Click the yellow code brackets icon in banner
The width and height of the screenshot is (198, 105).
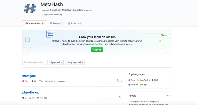pos(160,41)
